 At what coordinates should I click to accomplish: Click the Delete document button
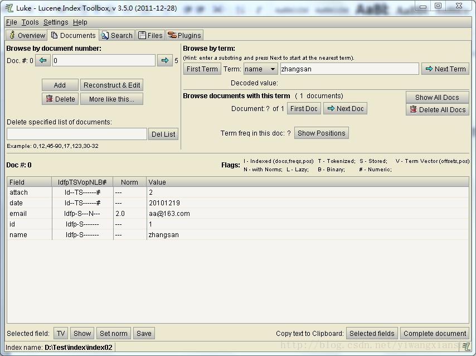60,99
